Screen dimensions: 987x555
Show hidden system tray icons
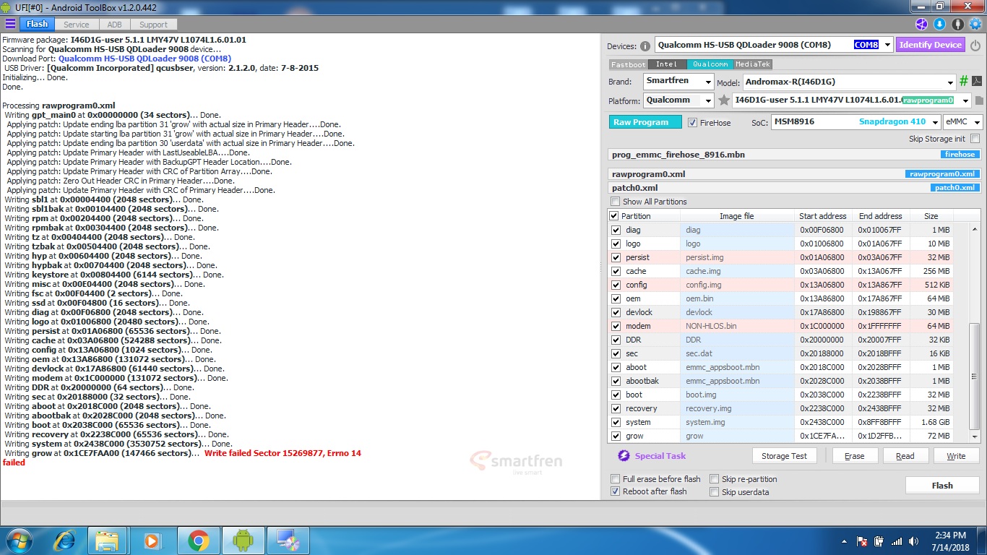point(845,541)
